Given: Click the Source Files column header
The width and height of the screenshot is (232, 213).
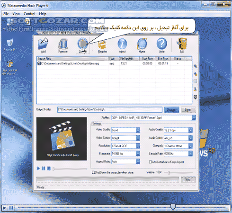Looking at the screenshot, I should pyautogui.click(x=72, y=59).
